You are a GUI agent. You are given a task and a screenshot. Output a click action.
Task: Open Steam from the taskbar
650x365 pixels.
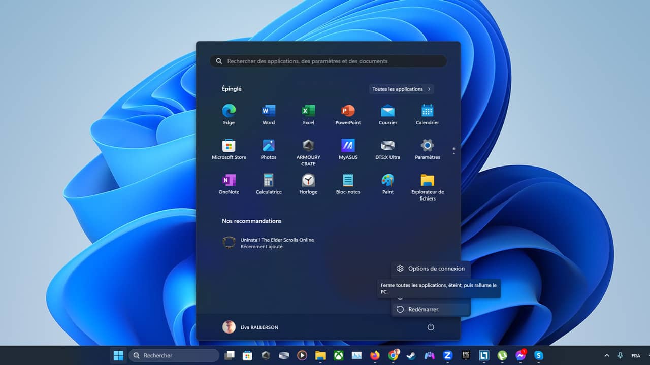coord(411,355)
